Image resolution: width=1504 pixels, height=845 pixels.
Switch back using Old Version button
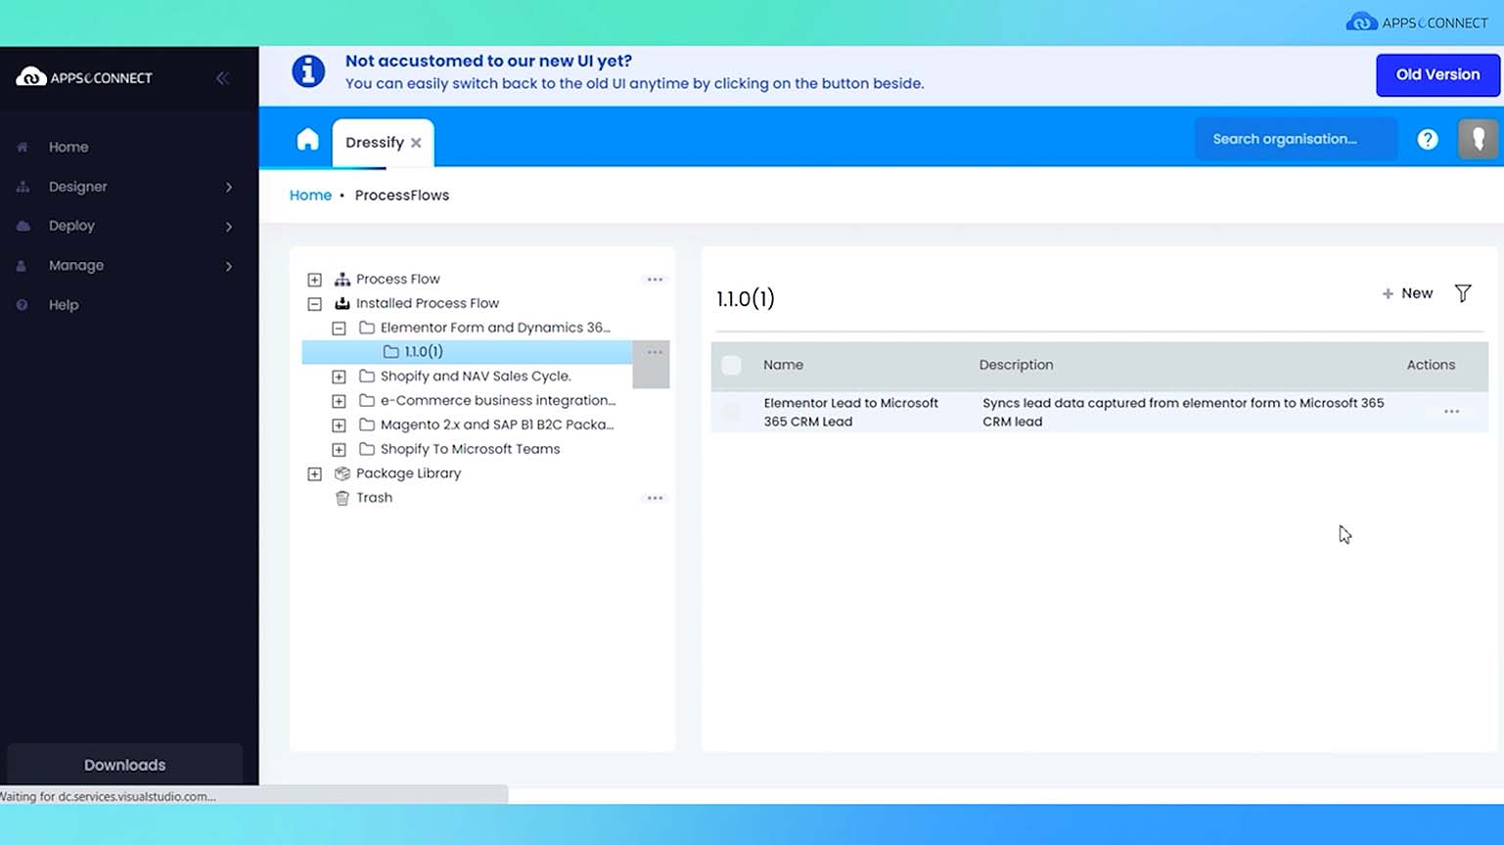tap(1437, 74)
